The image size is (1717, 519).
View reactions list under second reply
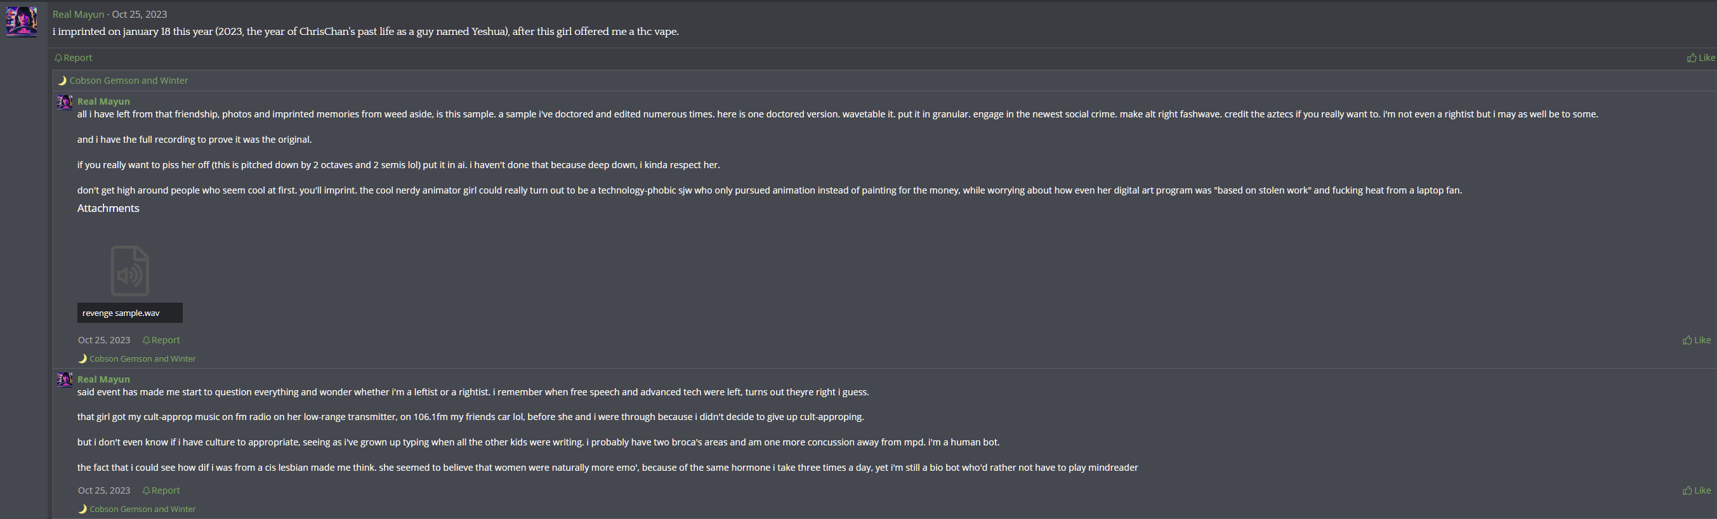143,509
